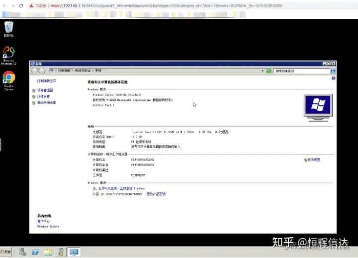
Task: Click the Windows logo monitor image
Action: [318, 108]
